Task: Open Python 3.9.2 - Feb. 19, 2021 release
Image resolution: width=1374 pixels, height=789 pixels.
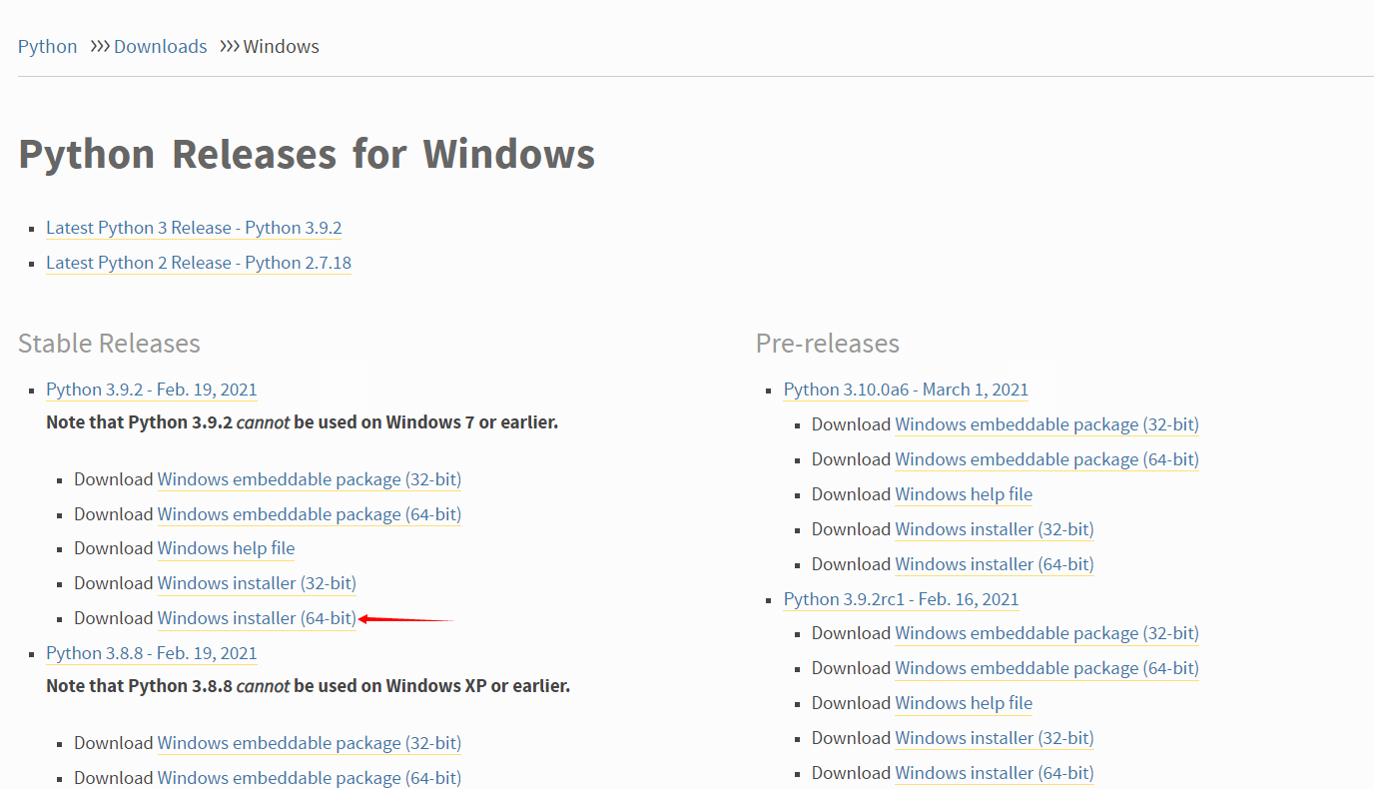Action: (x=152, y=390)
